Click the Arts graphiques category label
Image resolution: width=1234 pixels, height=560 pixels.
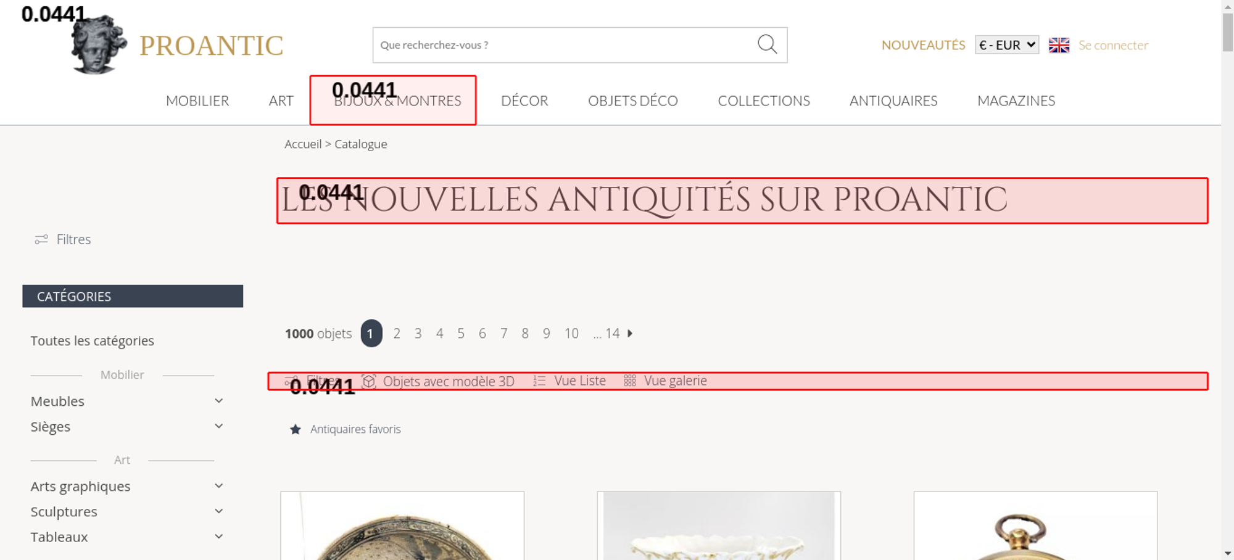tap(81, 486)
